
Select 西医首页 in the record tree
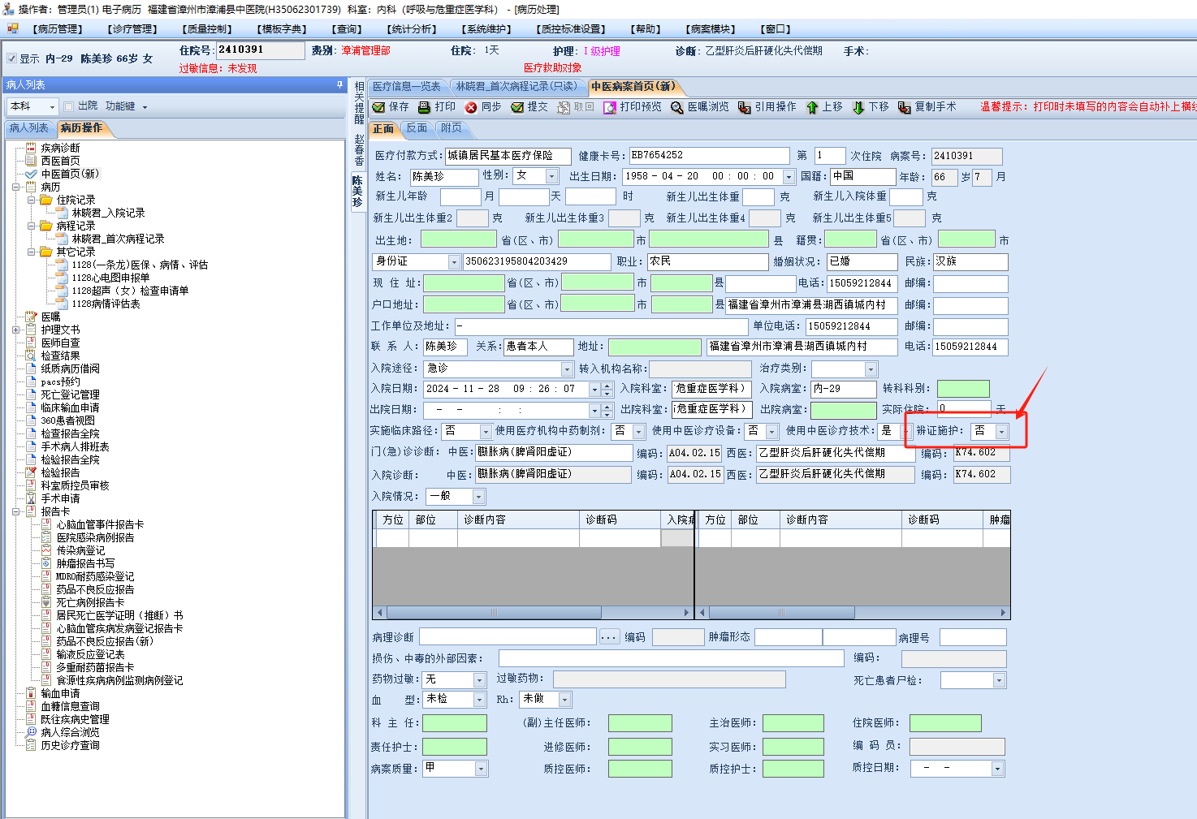coord(60,161)
